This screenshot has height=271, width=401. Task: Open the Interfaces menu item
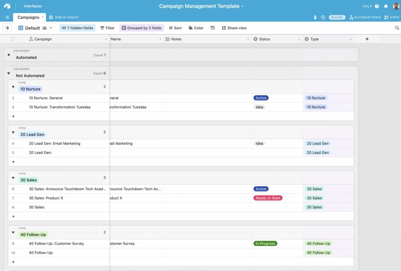click(32, 6)
